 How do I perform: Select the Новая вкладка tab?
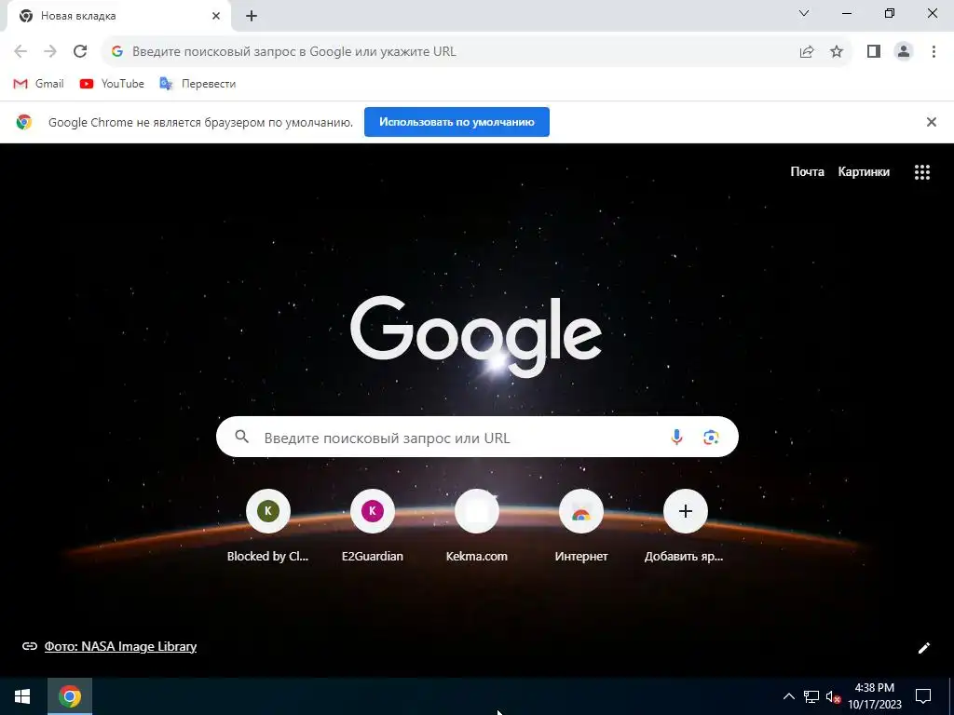(x=118, y=17)
